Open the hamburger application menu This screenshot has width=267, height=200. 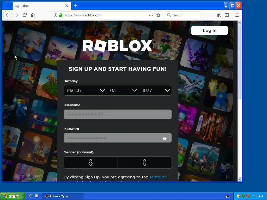[237, 15]
